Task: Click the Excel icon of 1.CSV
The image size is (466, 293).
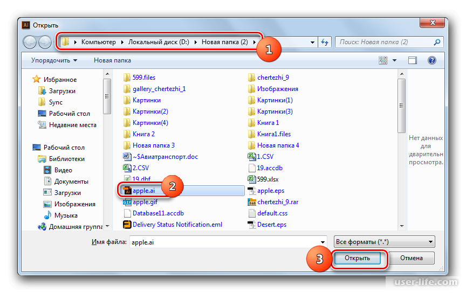Action: point(252,156)
